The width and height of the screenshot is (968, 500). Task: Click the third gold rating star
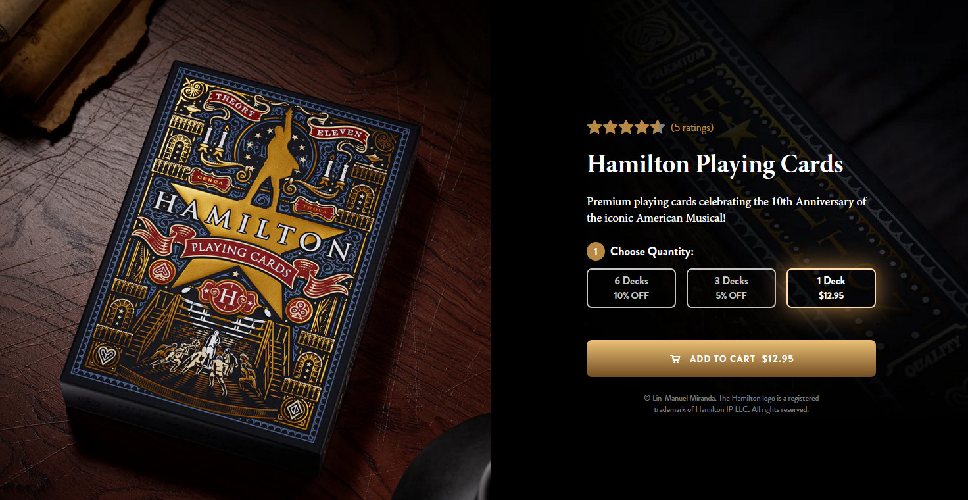click(x=626, y=127)
